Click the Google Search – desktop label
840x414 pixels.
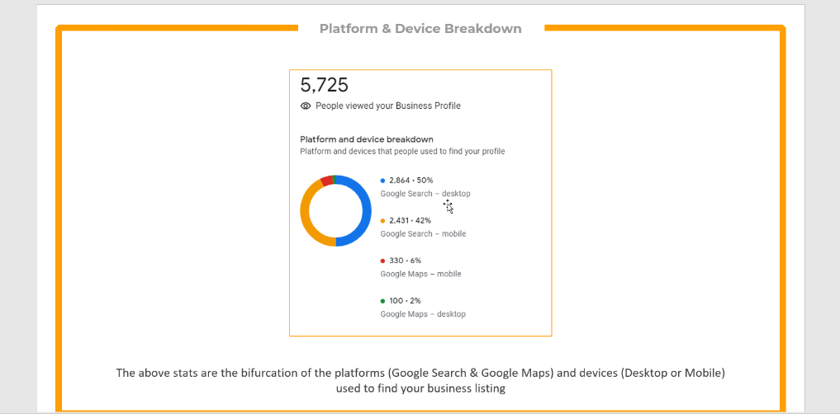click(x=425, y=194)
